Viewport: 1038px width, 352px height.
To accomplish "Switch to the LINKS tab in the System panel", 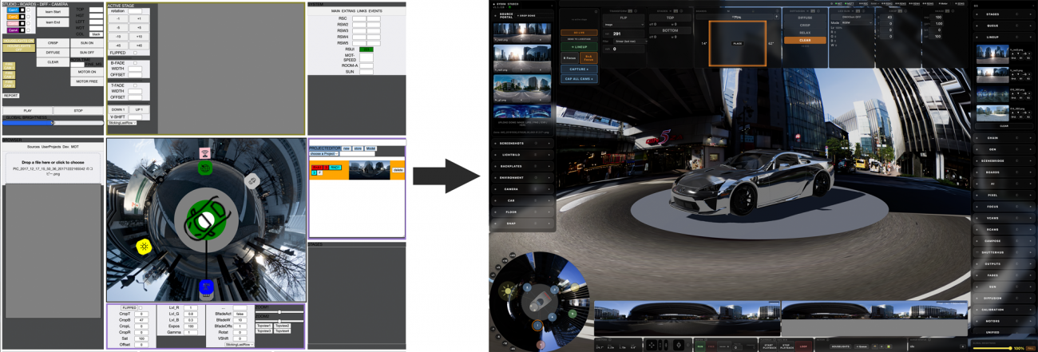I will [x=362, y=11].
